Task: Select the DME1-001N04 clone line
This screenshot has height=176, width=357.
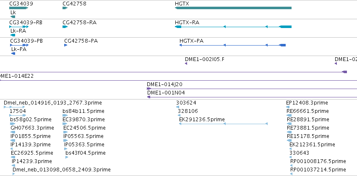Action: click(x=252, y=97)
